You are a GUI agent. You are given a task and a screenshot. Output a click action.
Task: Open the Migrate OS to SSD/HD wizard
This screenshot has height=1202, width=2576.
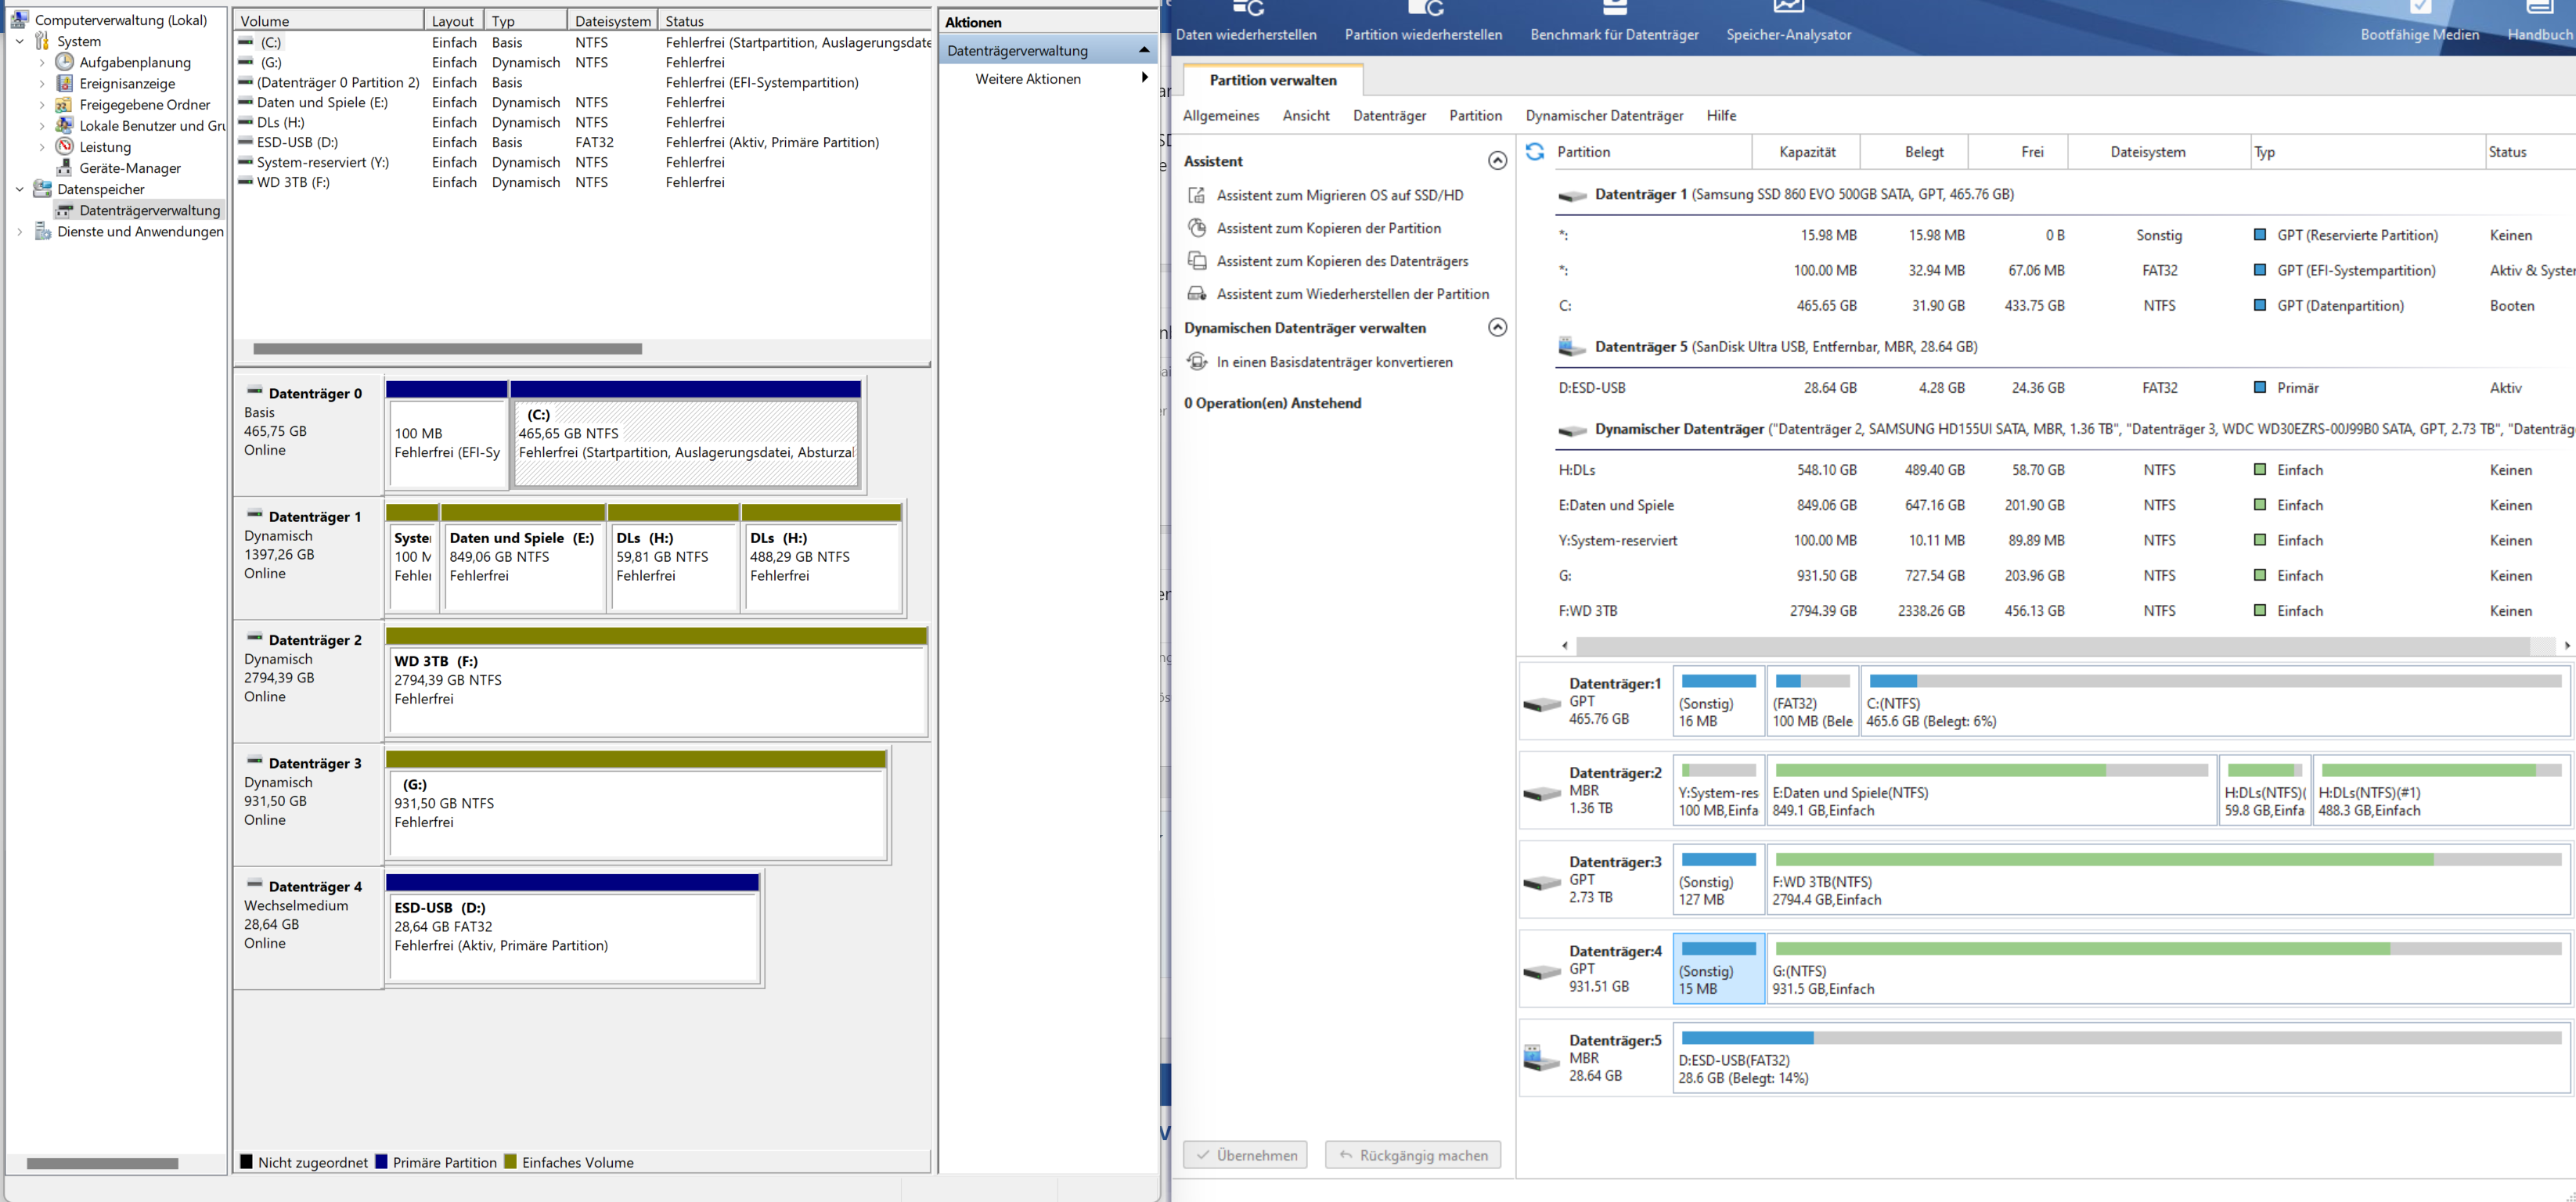tap(1339, 195)
